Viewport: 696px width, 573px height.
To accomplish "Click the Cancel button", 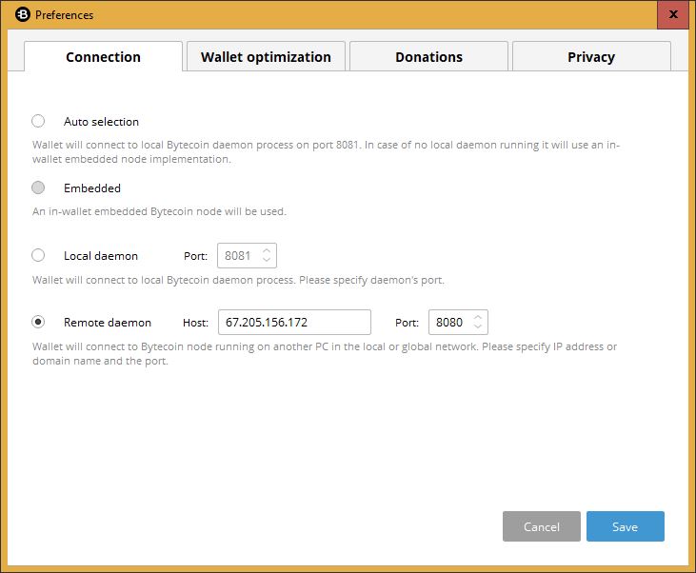I will pos(542,526).
